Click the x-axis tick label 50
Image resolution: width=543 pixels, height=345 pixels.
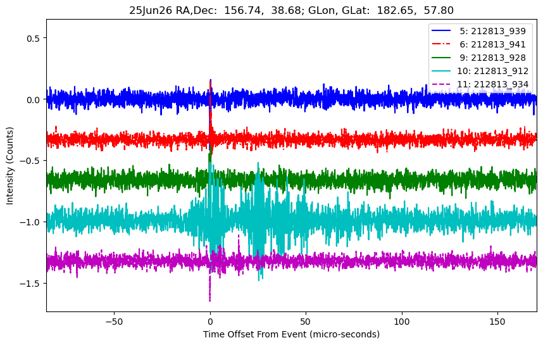[x=306, y=322]
